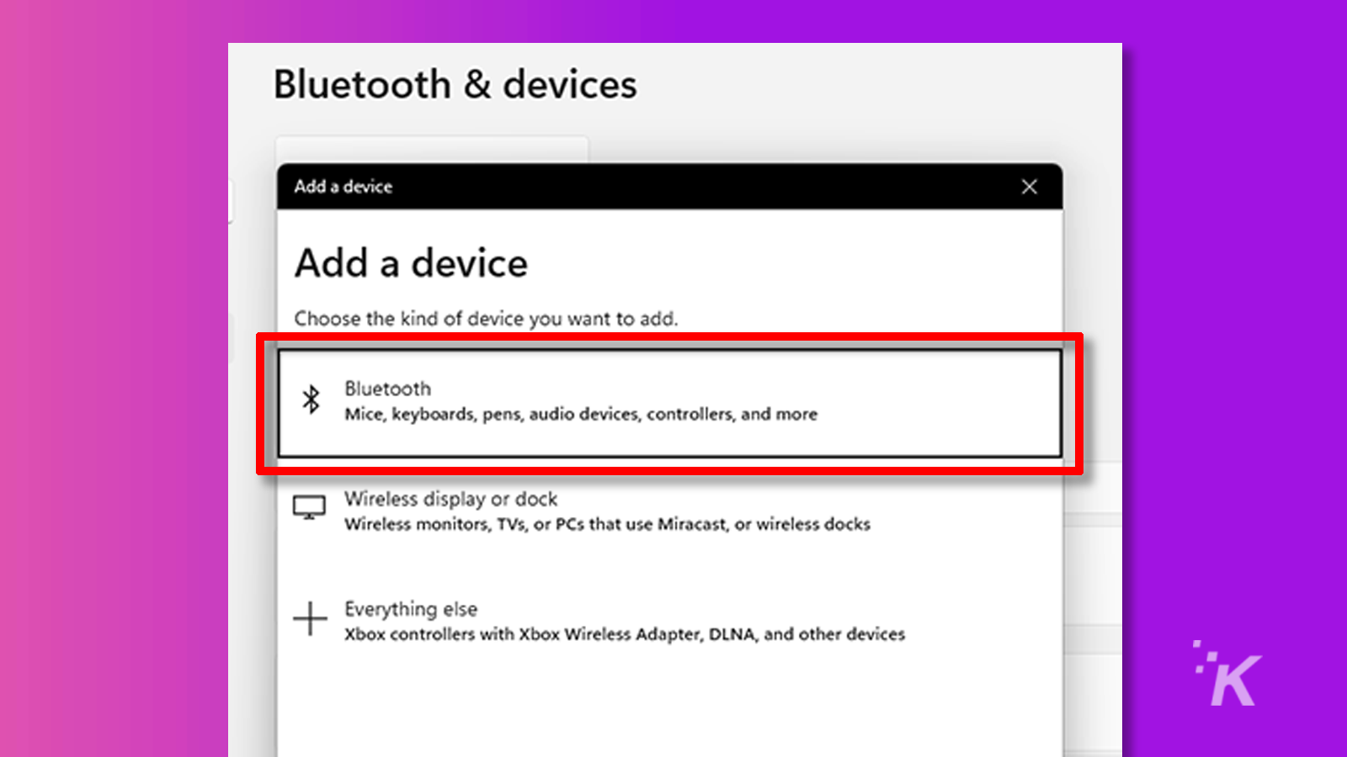Pick the Everything else title

(410, 609)
